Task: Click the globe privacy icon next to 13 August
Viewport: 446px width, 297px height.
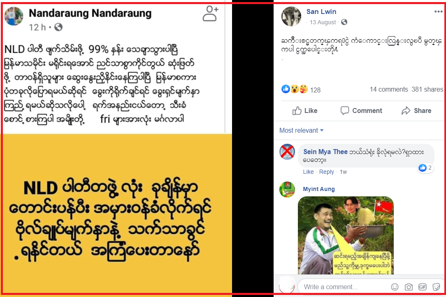Action: pos(344,22)
